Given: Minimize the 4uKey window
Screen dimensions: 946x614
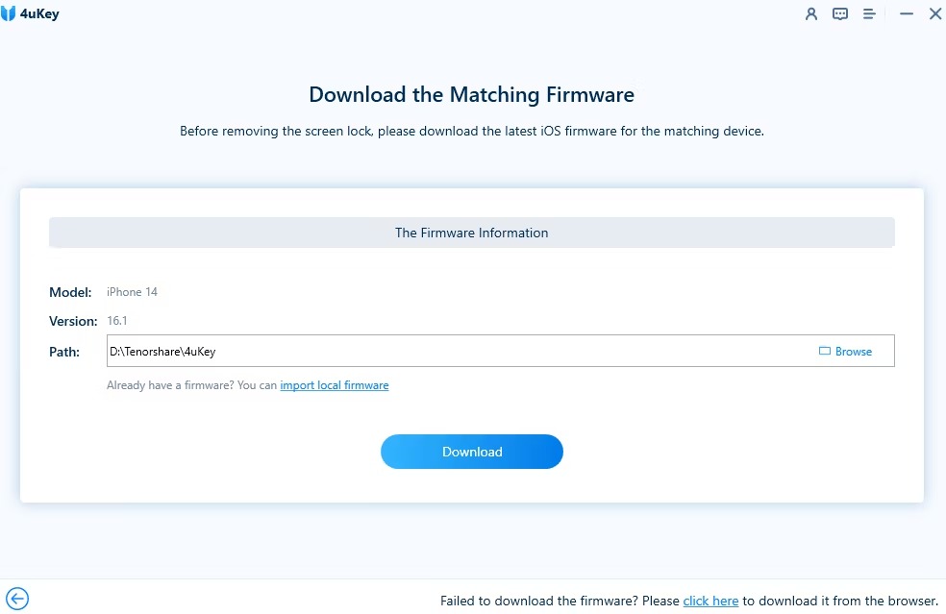Looking at the screenshot, I should click(906, 14).
